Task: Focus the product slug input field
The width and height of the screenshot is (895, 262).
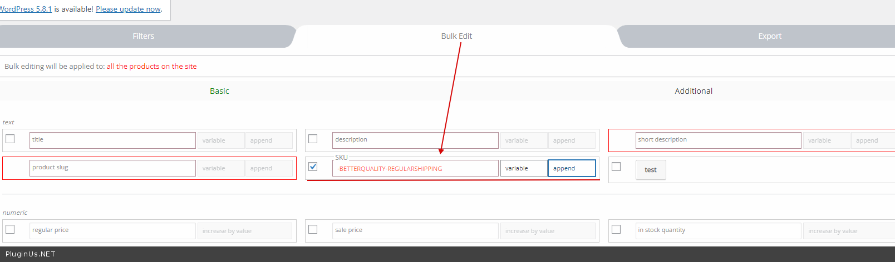Action: point(112,168)
